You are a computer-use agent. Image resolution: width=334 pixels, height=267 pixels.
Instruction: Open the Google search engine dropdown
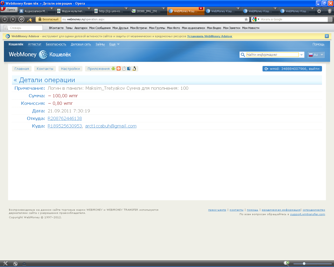point(255,19)
